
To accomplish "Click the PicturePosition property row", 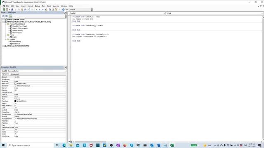I will pyautogui.click(x=34, y=119).
